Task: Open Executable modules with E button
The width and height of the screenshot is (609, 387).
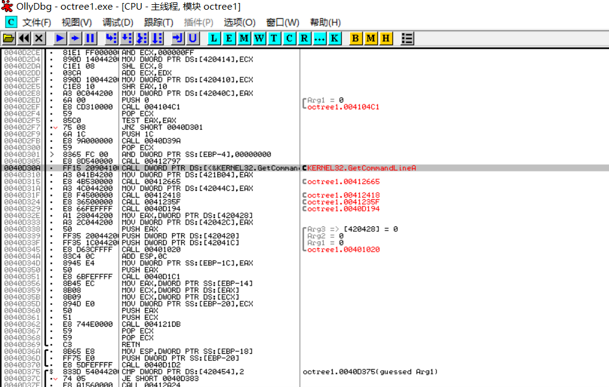Action: [x=229, y=39]
